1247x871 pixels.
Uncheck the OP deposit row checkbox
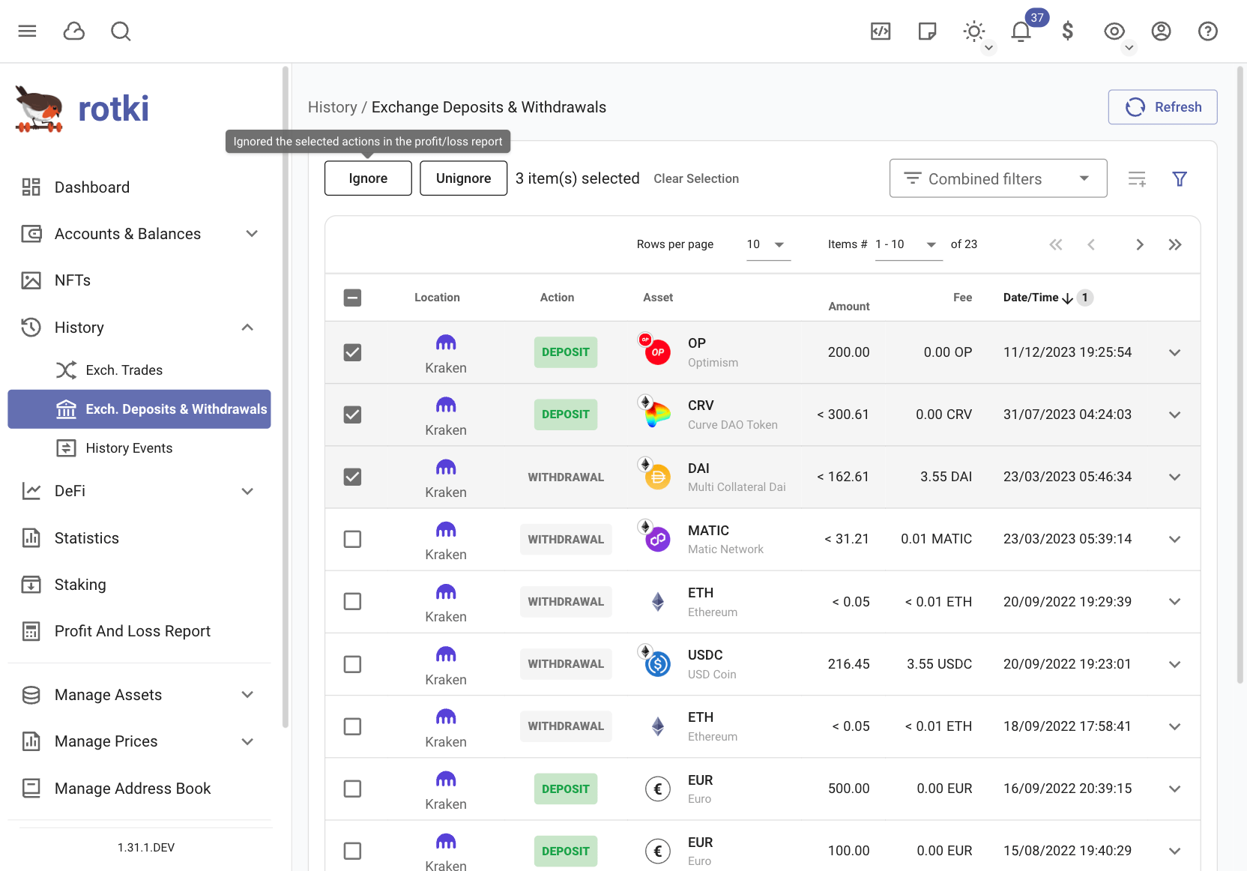tap(352, 352)
